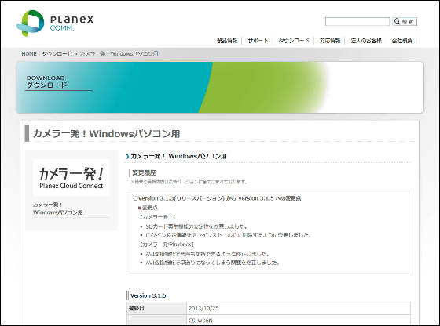Click page title カメラ一発!Windowsパソコン用

coord(107,134)
